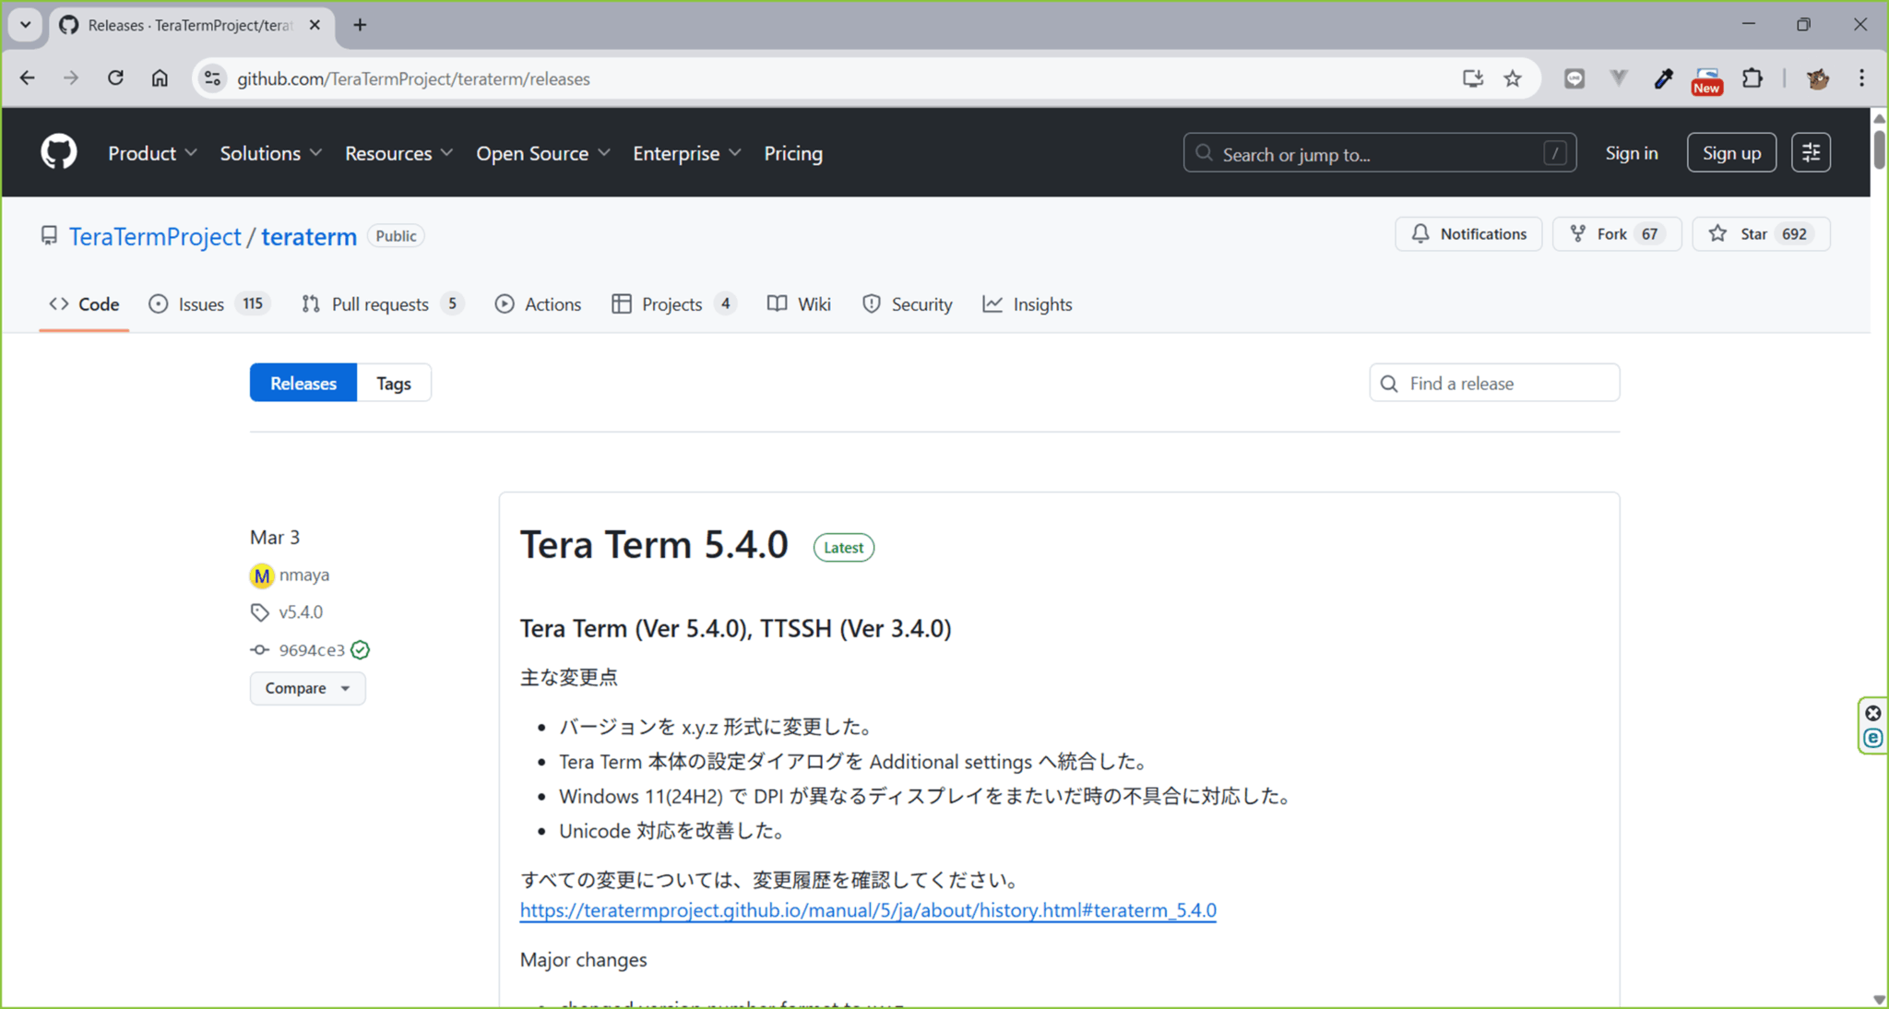
Task: Open the teraterm_5.4.0 change history link
Action: click(867, 910)
